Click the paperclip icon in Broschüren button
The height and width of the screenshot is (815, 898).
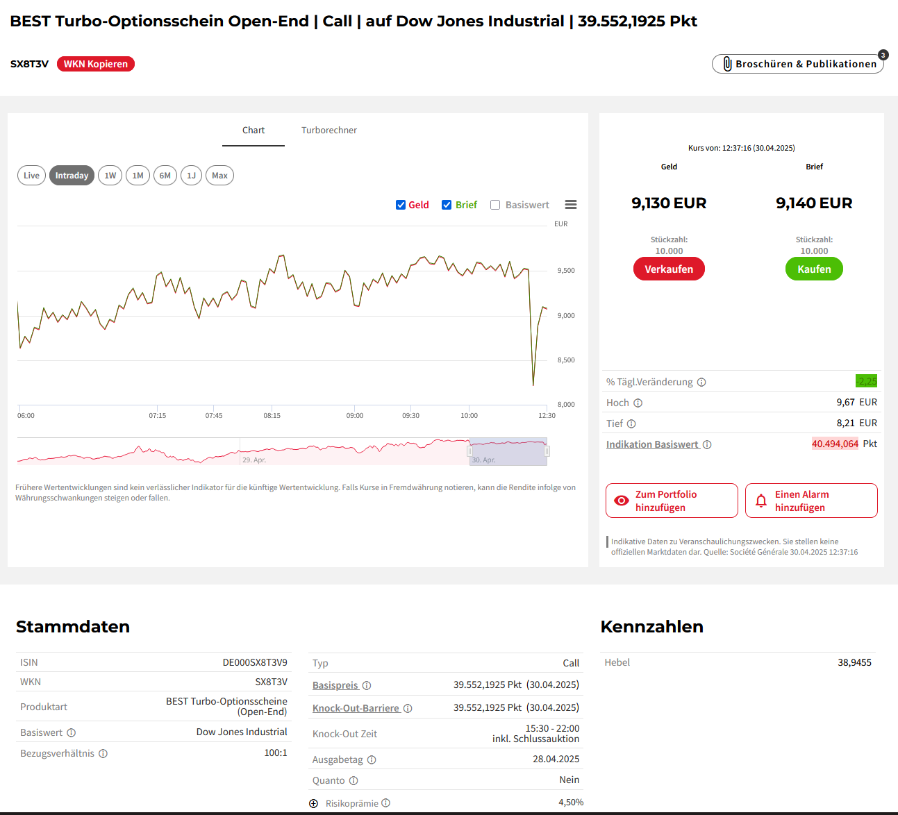coord(727,64)
